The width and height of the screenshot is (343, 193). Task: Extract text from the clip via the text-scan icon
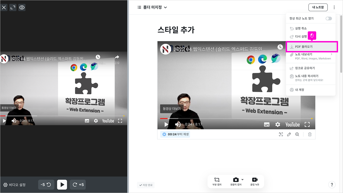click(x=281, y=134)
